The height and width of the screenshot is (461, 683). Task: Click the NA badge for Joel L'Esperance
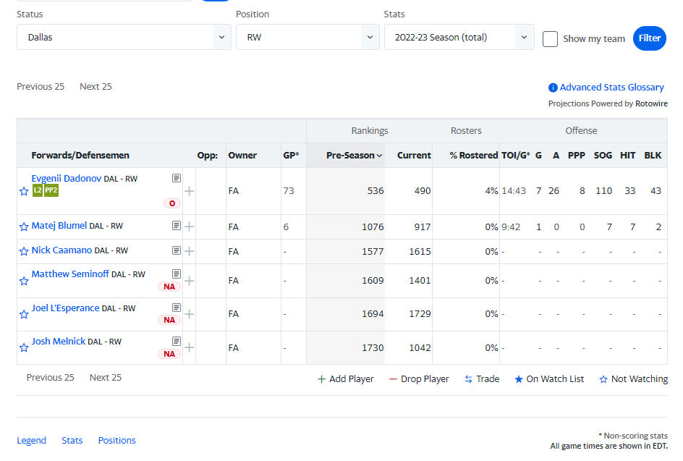click(169, 321)
